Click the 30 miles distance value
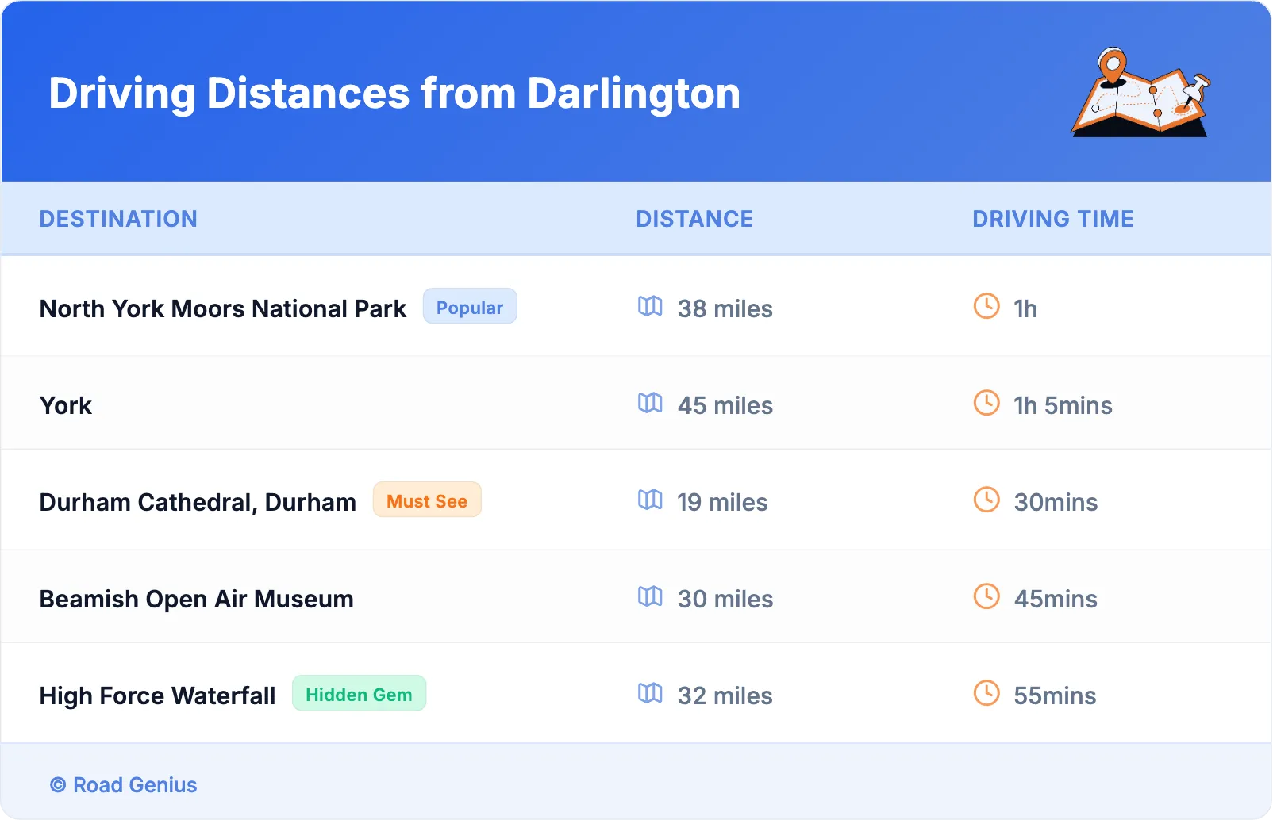Screen dimensions: 1273x820 [x=725, y=599]
